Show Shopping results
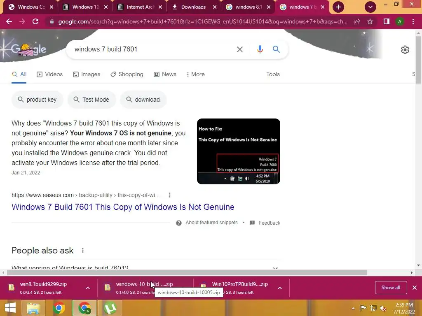 tap(127, 74)
